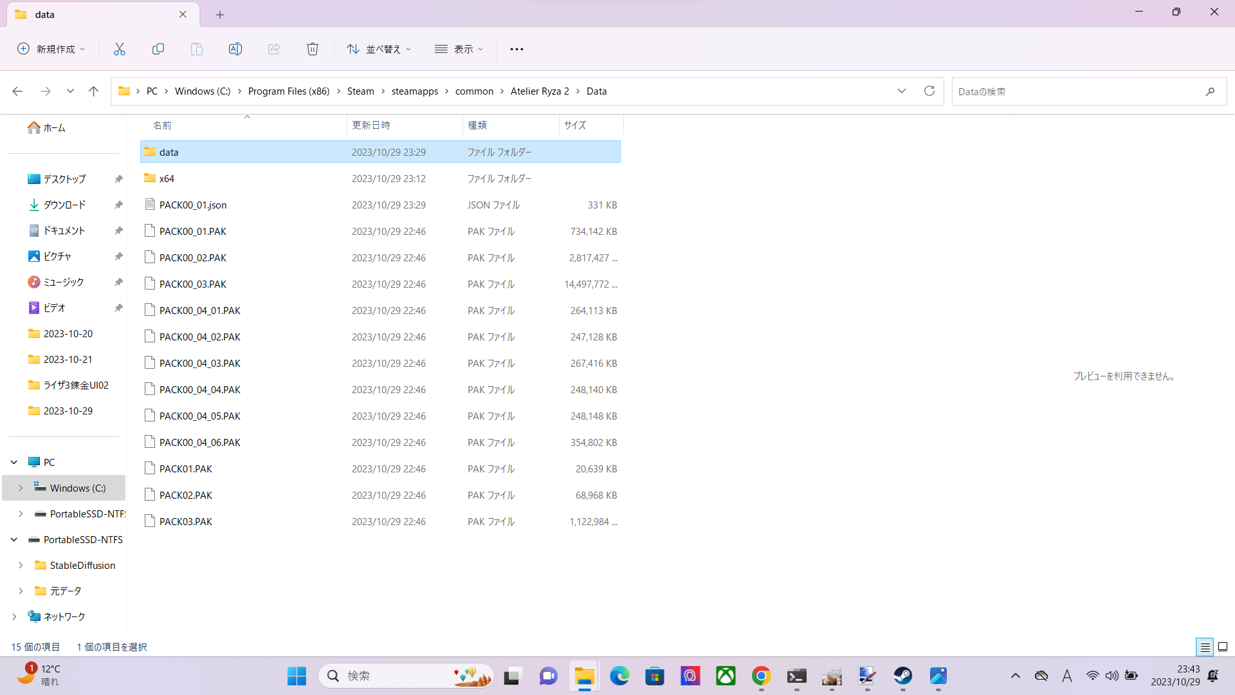This screenshot has width=1235, height=695.
Task: Open ライザ3錬金UI02 folder in sidebar
Action: click(x=76, y=385)
